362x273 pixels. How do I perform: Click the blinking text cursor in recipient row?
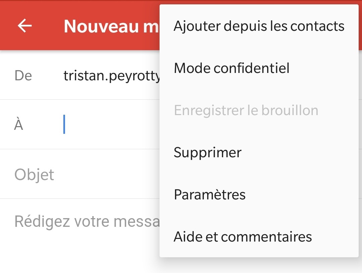point(64,124)
